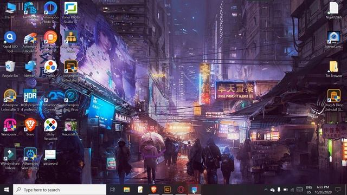The image size is (347, 195).
Task: Click the USB device tray icon
Action: pos(279,190)
